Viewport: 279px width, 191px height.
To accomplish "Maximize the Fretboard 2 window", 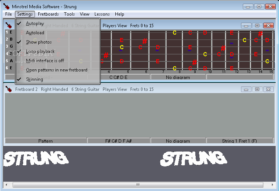I will pyautogui.click(x=257, y=89).
